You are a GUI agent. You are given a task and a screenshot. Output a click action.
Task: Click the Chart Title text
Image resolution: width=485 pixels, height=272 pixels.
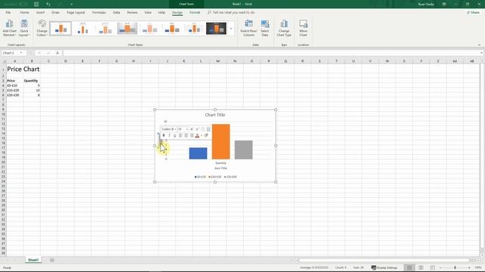215,115
